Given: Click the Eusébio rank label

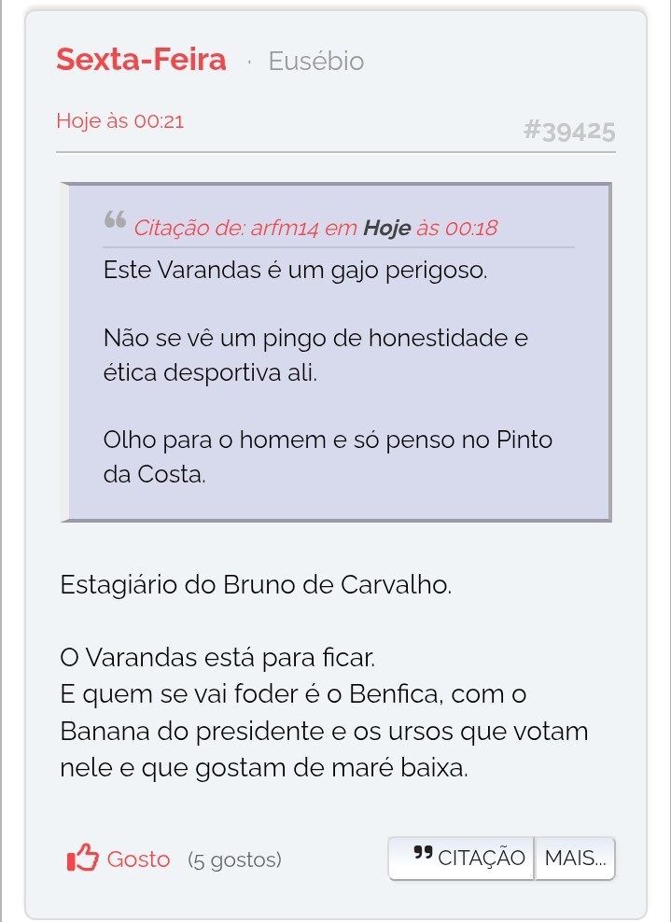Looking at the screenshot, I should click(x=316, y=62).
